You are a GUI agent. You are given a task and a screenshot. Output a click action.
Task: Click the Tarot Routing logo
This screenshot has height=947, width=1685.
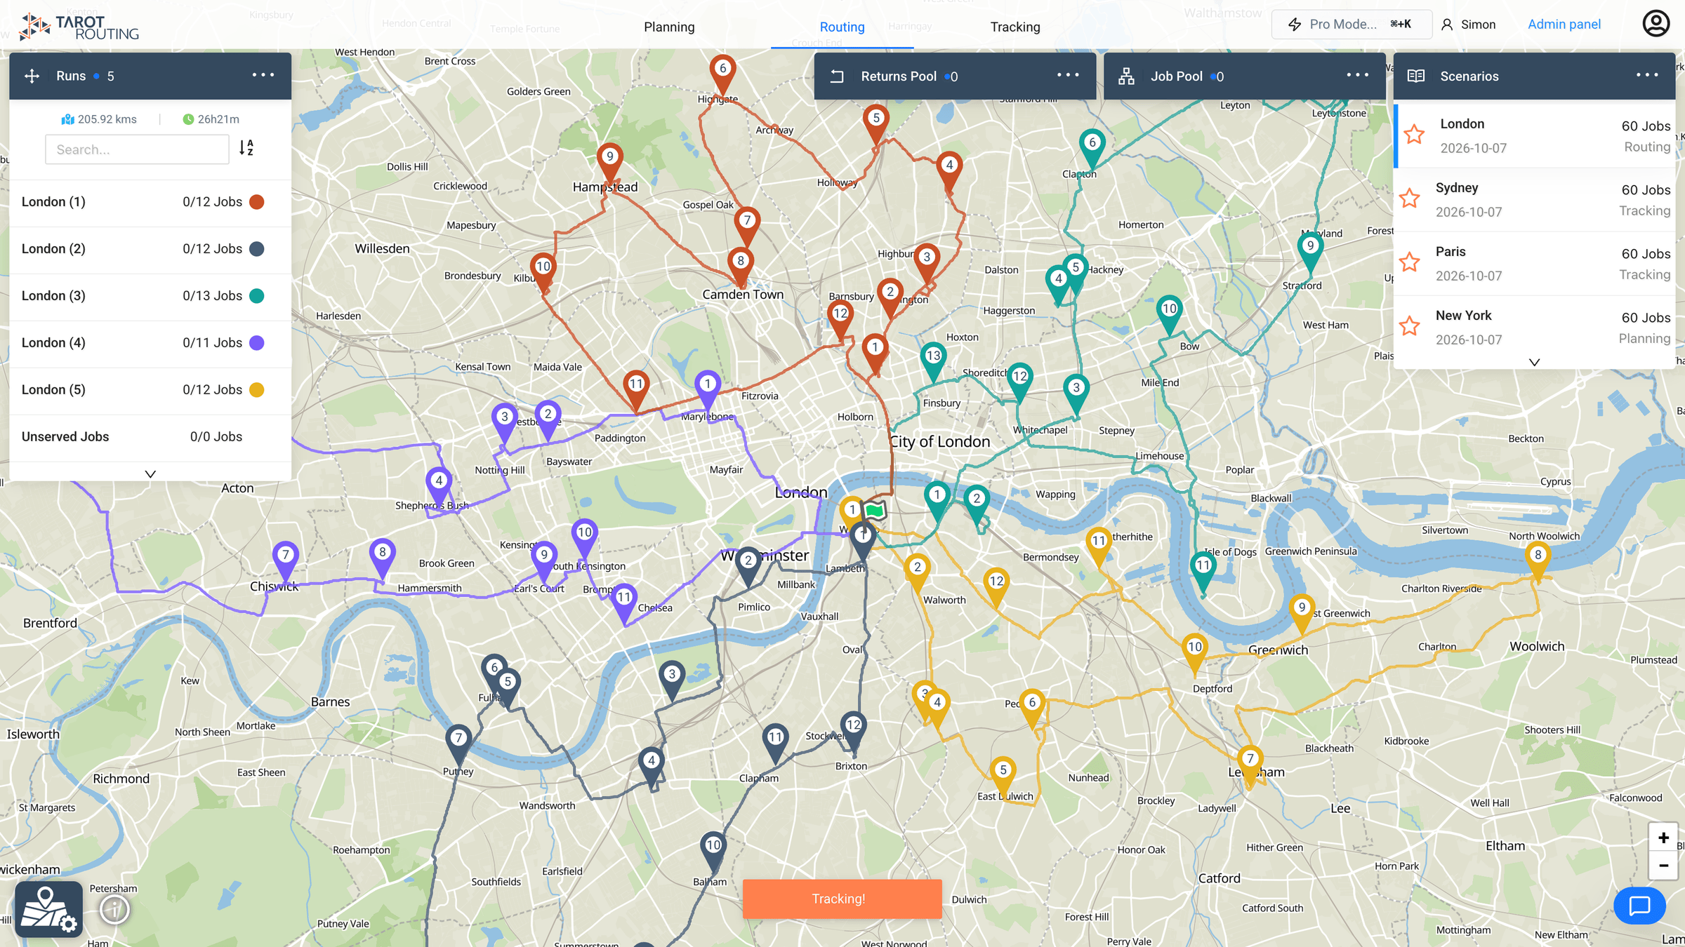(79, 27)
